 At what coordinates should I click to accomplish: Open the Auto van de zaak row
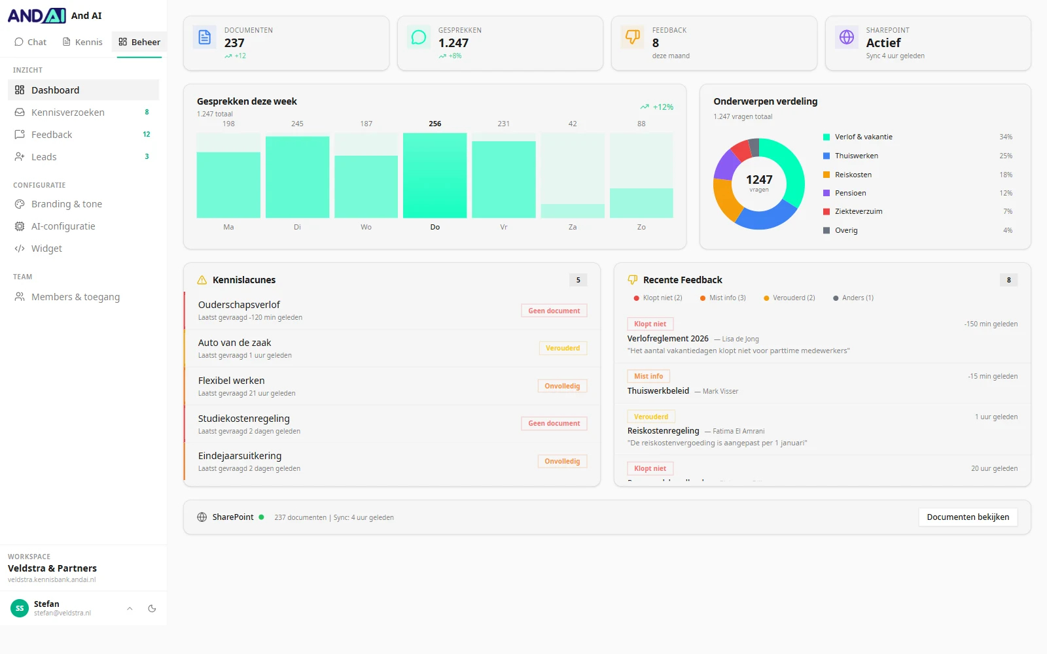[x=392, y=349]
